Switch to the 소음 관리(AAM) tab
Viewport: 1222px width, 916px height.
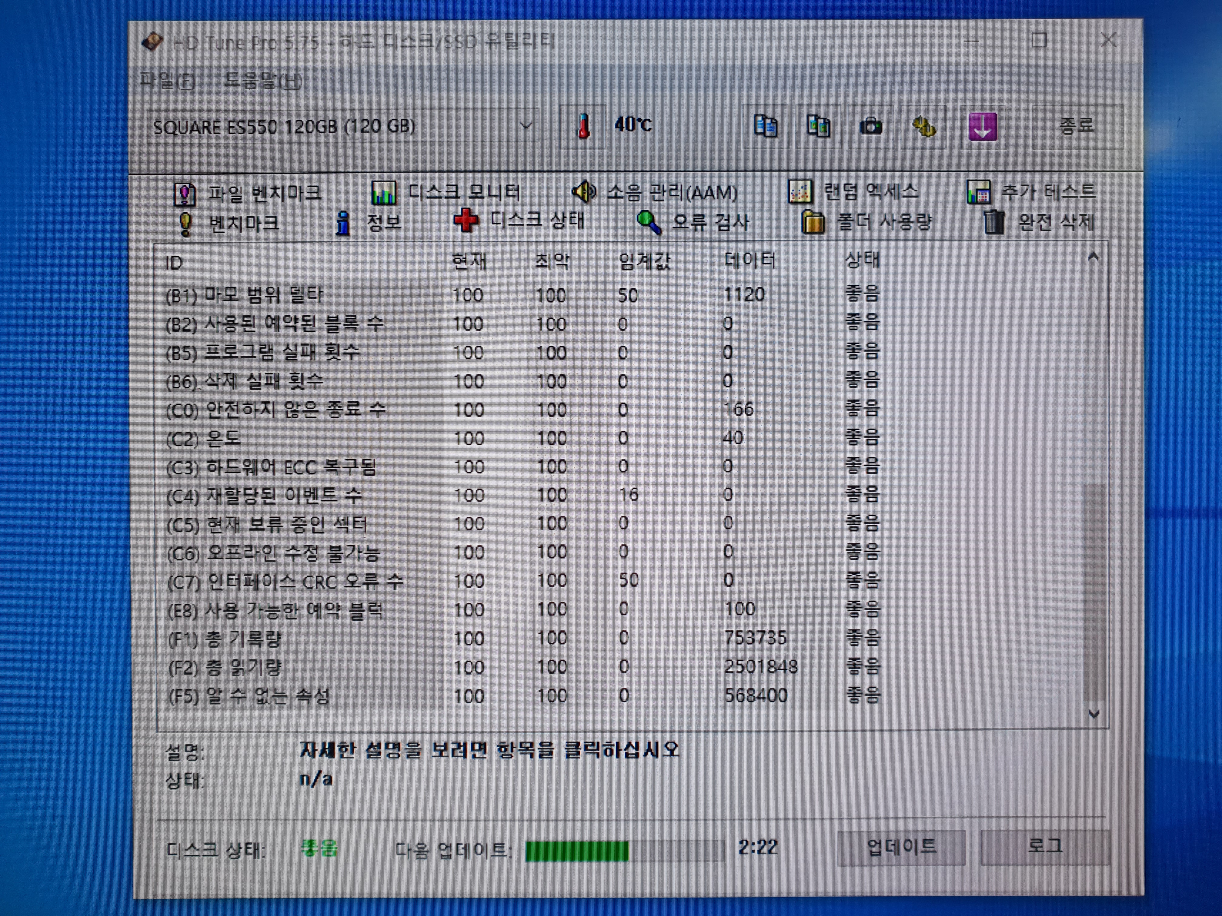655,193
